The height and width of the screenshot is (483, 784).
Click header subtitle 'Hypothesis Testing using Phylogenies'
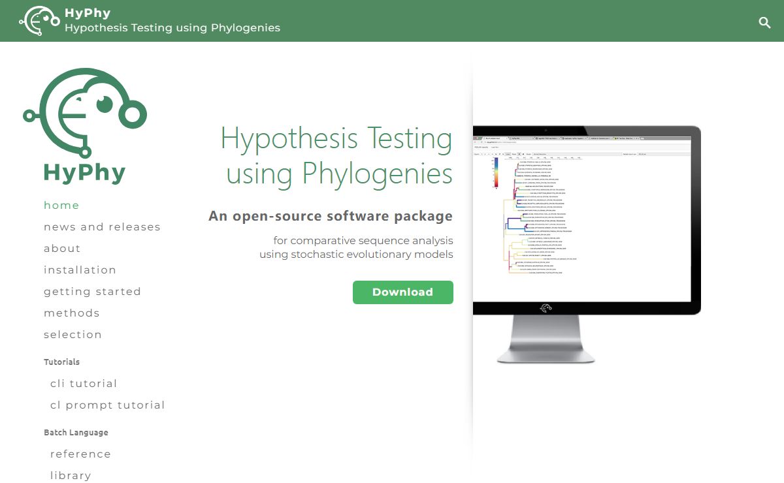click(172, 27)
